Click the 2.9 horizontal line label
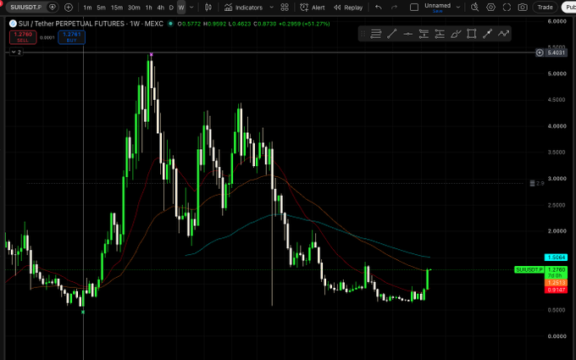Image resolution: width=576 pixels, height=360 pixels. (537, 183)
